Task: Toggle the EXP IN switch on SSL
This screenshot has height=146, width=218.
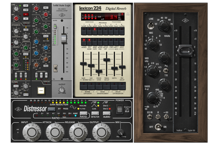Action: click(x=21, y=75)
